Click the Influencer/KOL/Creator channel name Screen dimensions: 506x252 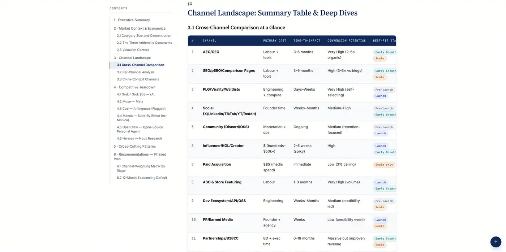tap(223, 146)
